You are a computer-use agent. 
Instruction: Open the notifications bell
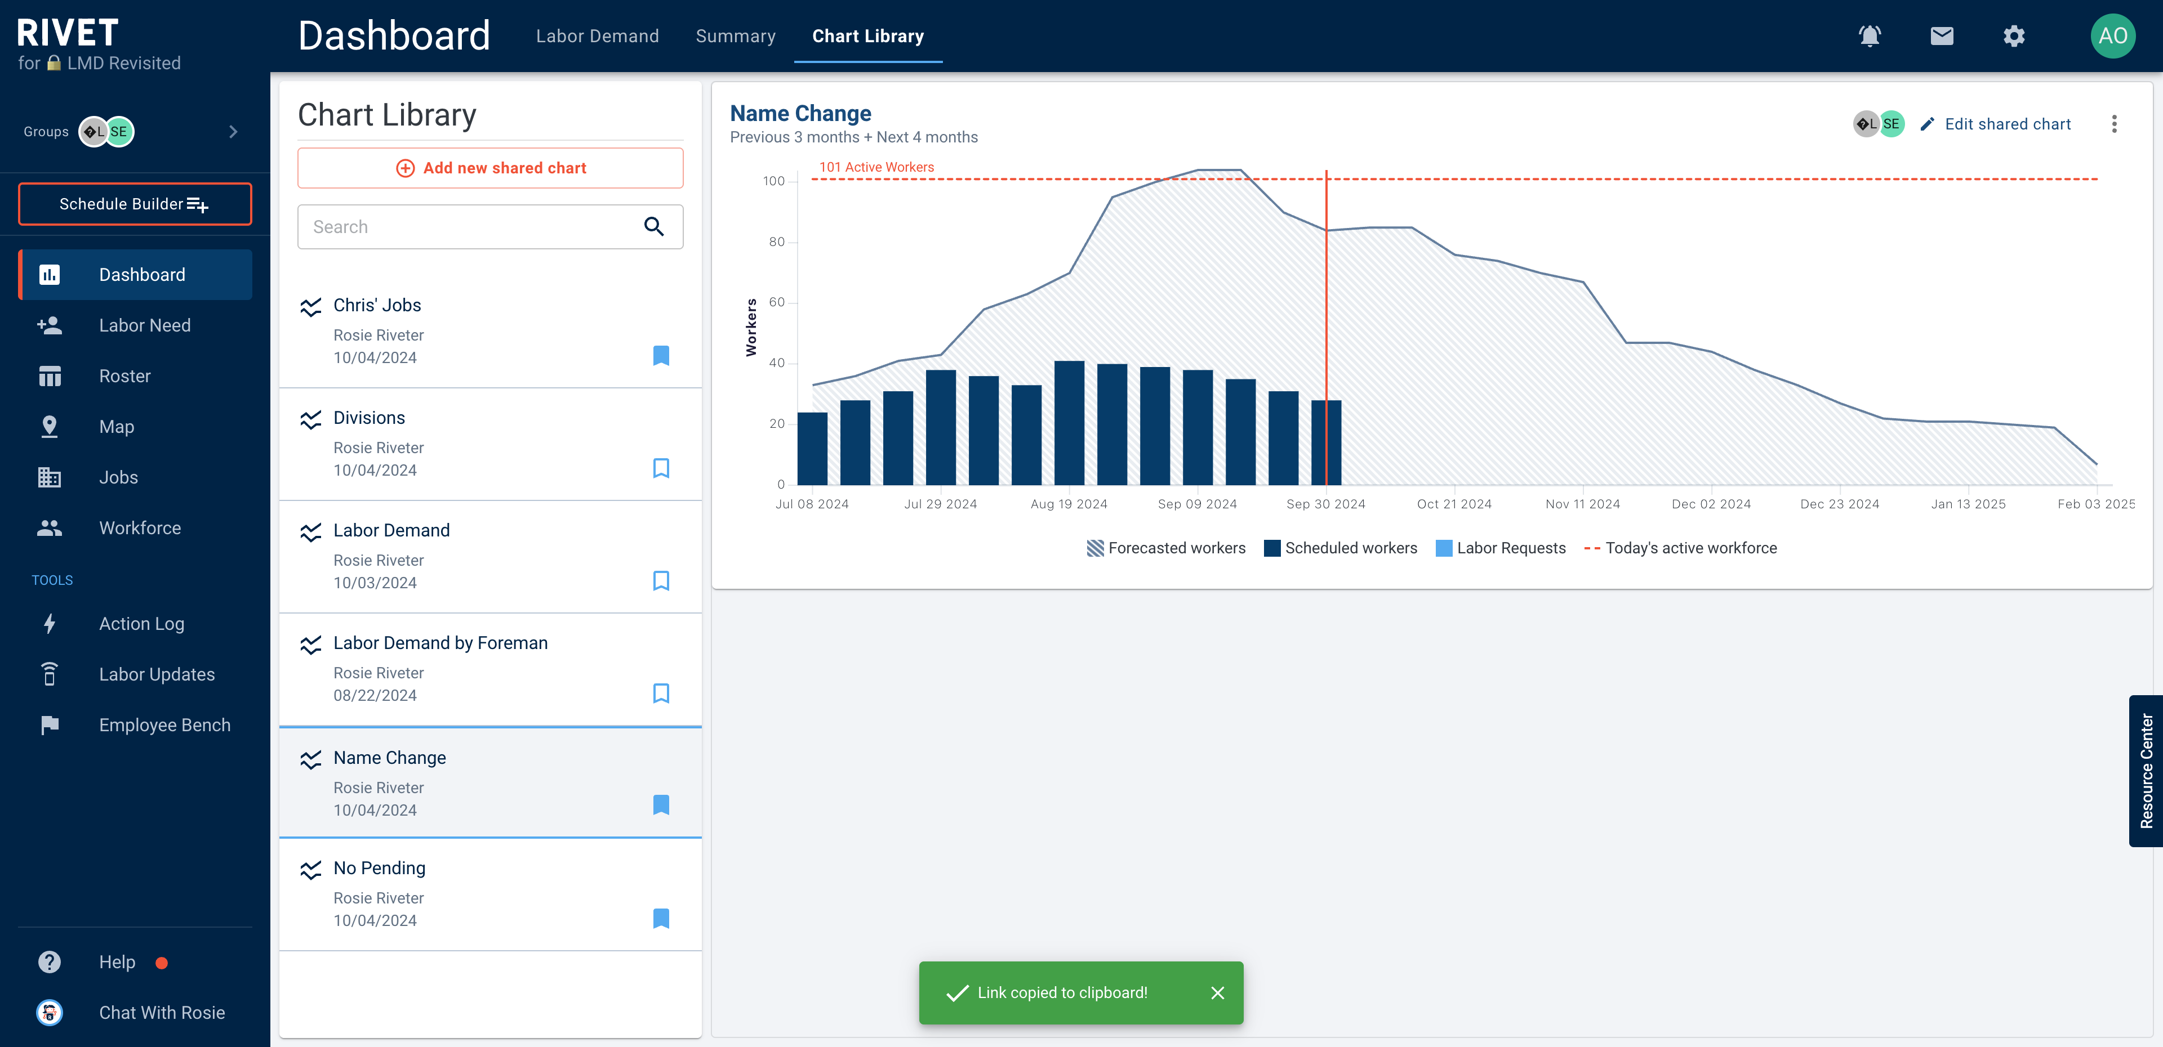[1869, 36]
